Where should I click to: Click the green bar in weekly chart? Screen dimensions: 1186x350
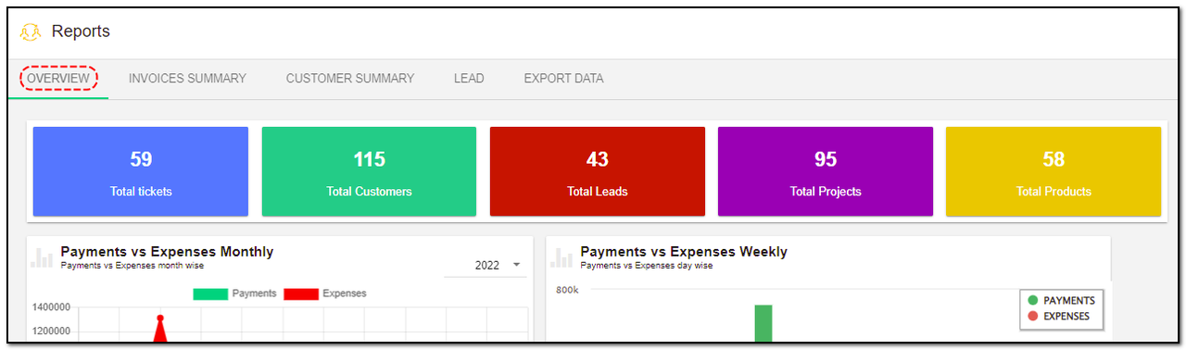click(x=763, y=323)
